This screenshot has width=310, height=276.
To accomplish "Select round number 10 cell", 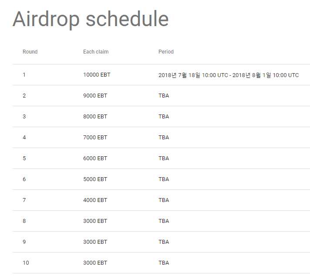I will 26,263.
